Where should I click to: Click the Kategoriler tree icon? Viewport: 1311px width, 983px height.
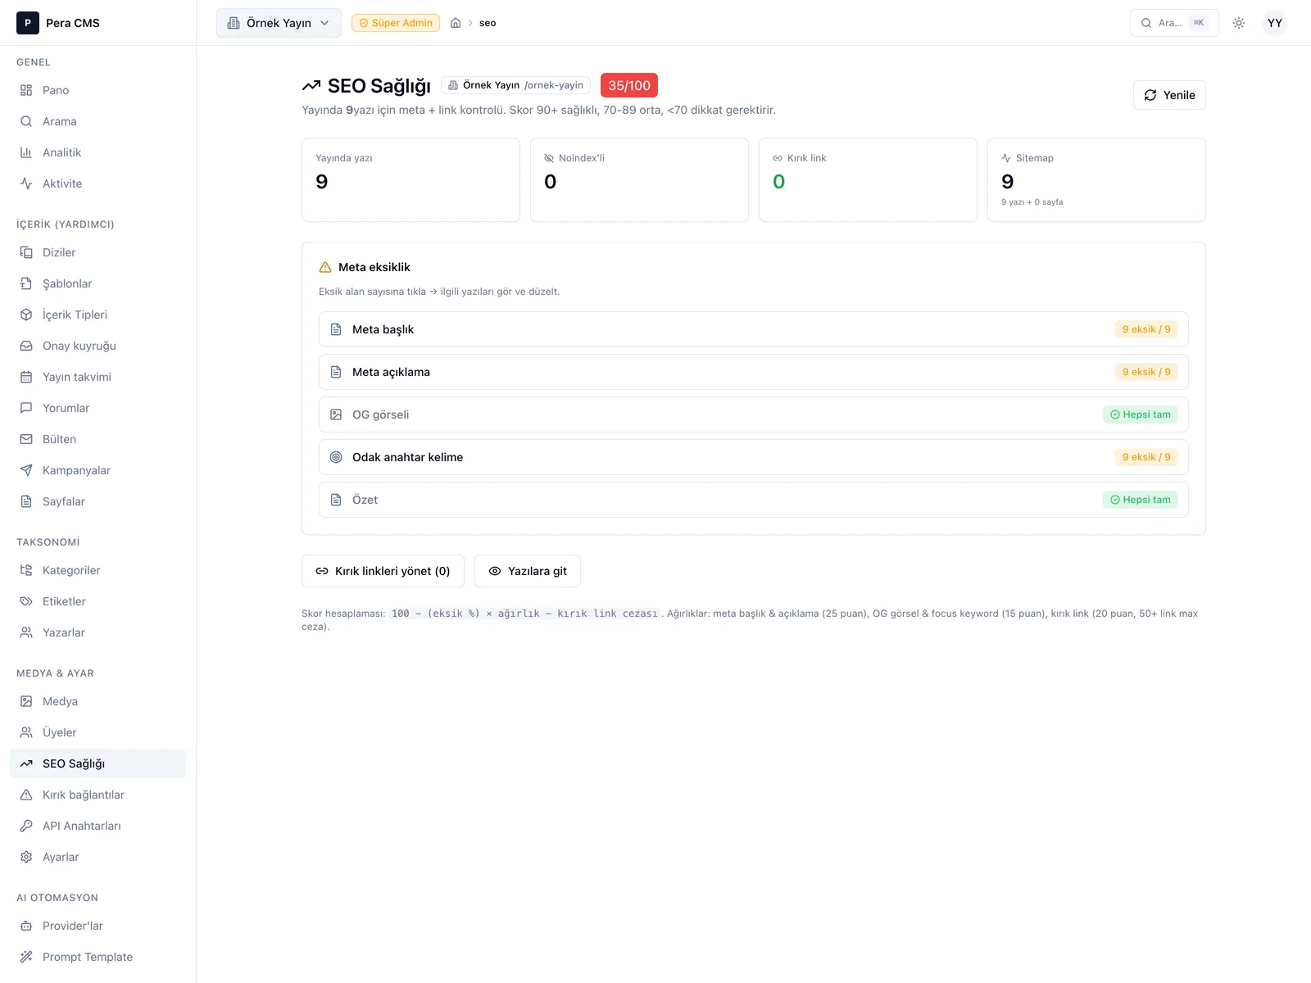(26, 570)
